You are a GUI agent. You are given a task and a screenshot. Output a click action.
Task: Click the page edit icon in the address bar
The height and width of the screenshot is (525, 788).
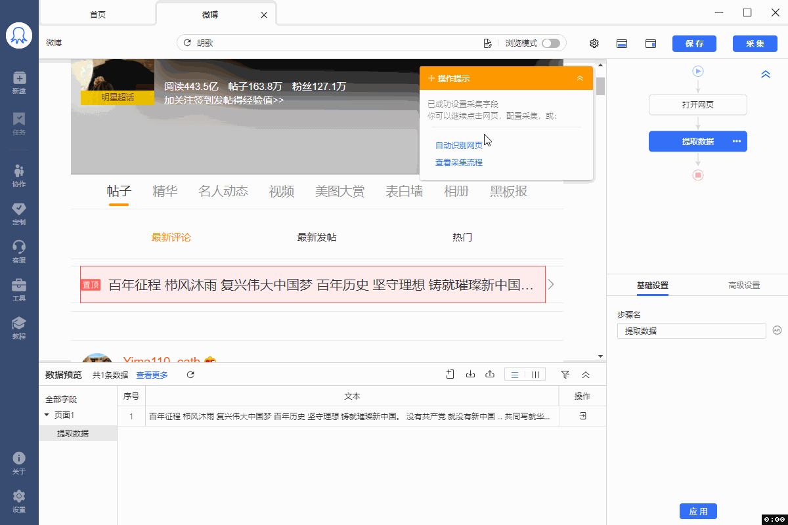click(x=487, y=43)
